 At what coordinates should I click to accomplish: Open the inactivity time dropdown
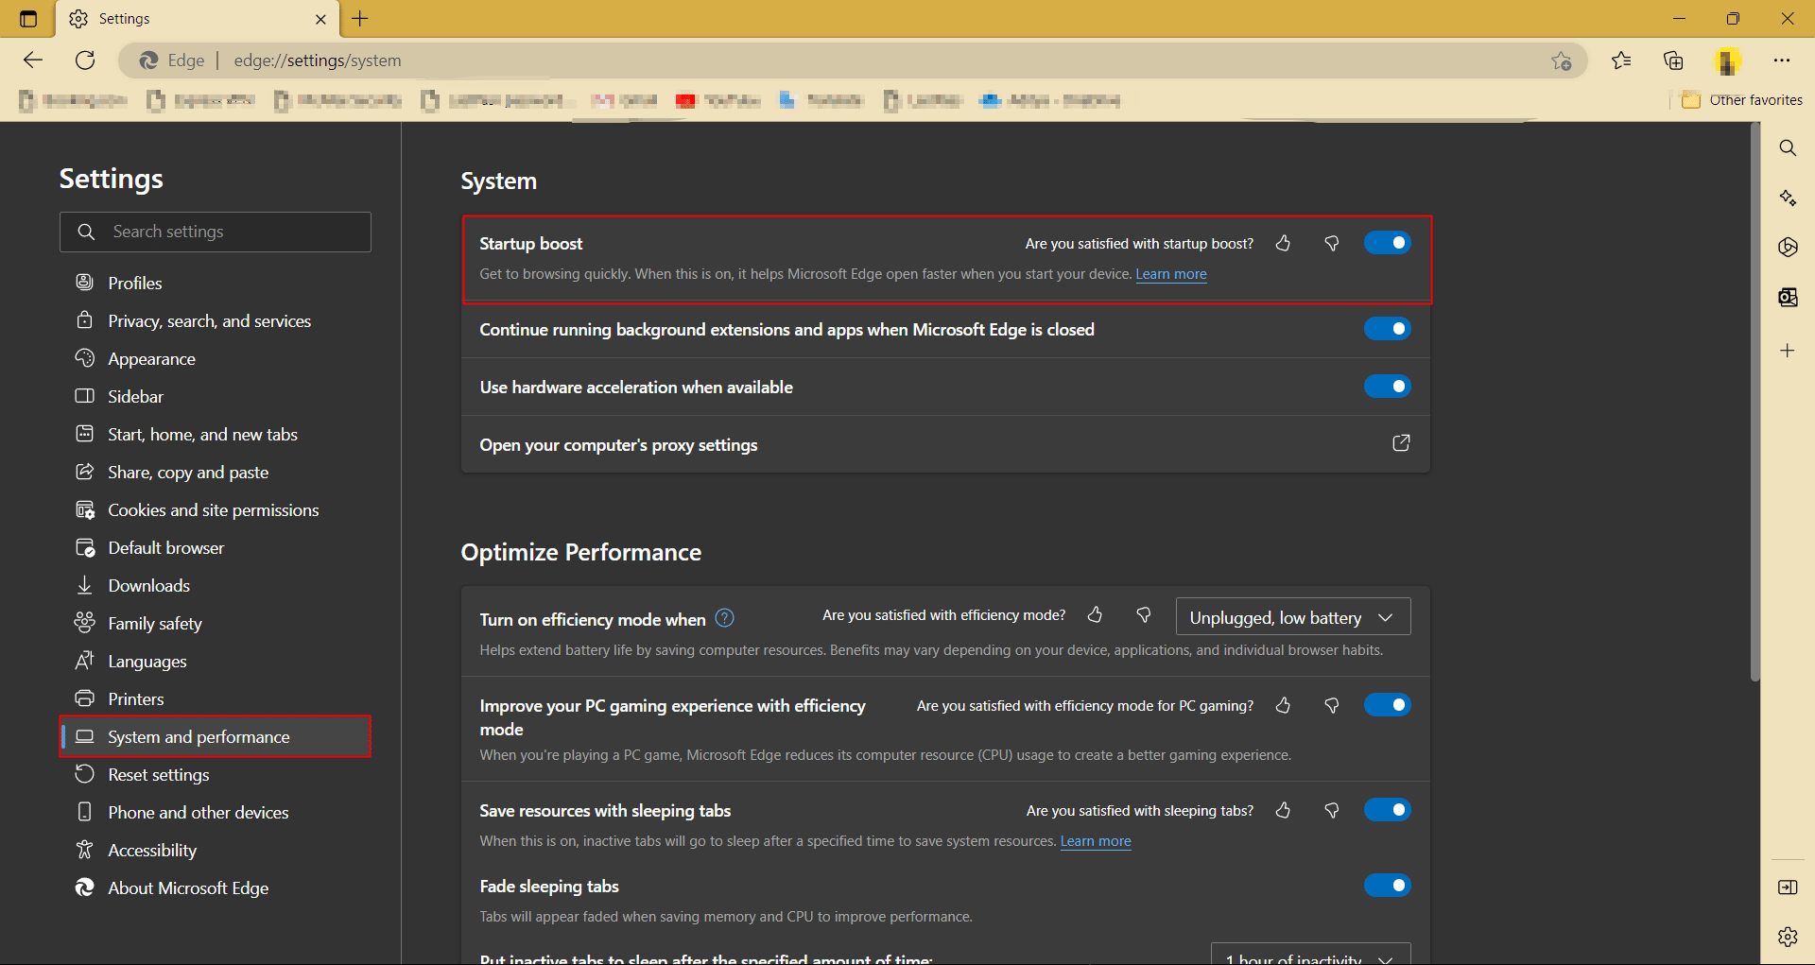1309,955
